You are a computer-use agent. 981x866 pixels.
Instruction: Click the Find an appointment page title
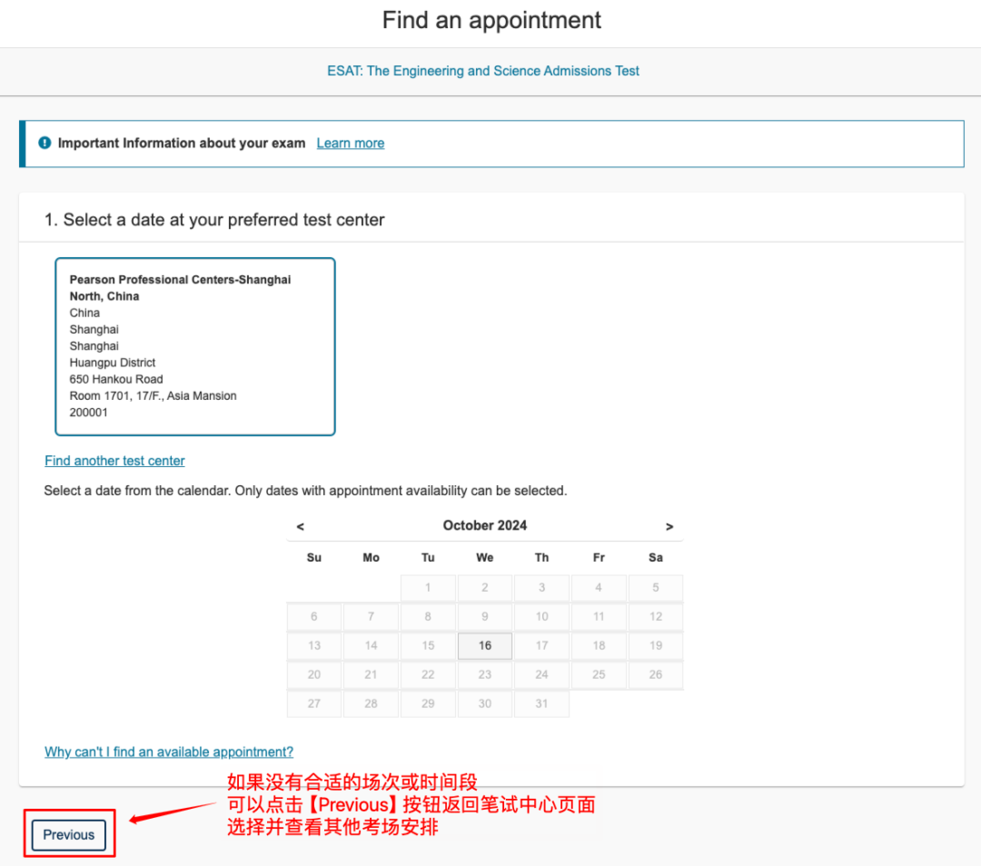click(491, 20)
